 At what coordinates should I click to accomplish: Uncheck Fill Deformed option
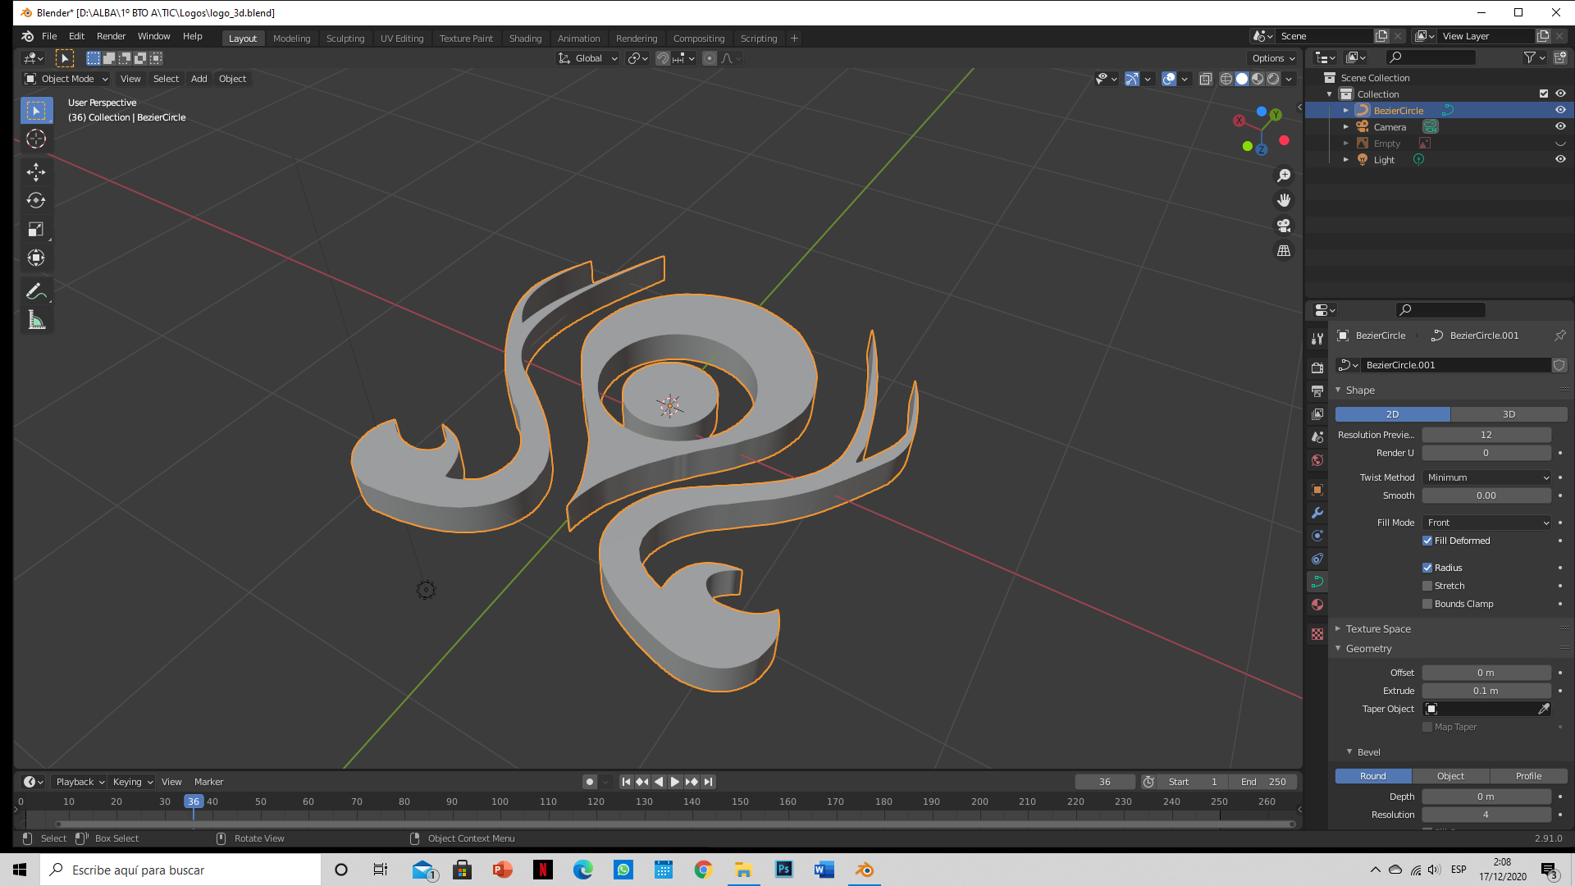coord(1427,541)
